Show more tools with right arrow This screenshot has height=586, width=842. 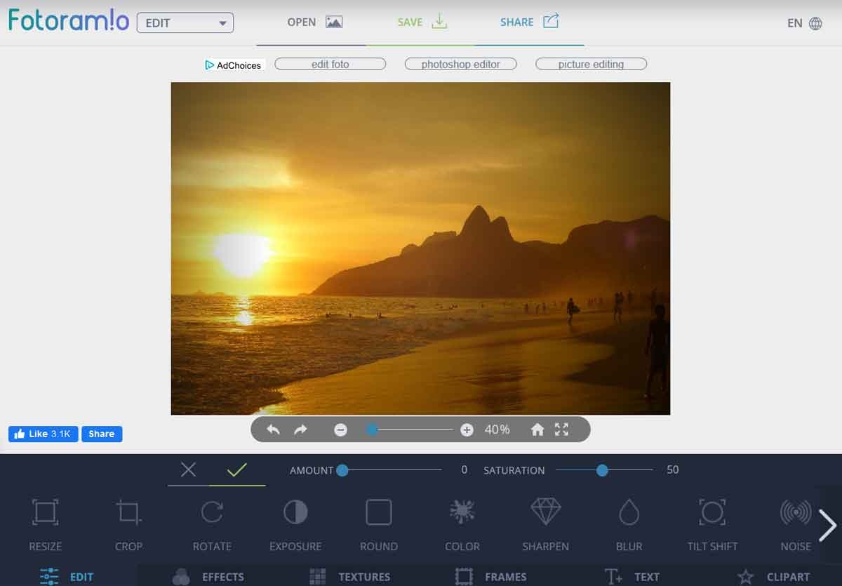(828, 525)
